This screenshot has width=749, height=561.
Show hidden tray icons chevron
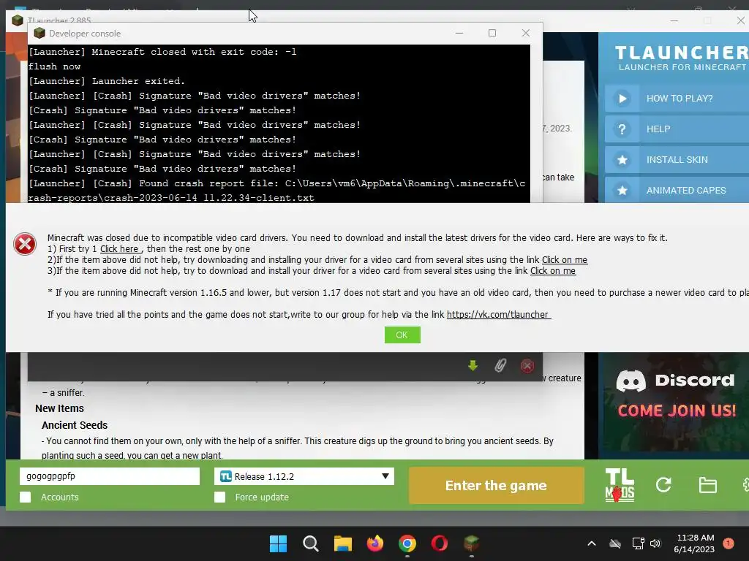[591, 543]
